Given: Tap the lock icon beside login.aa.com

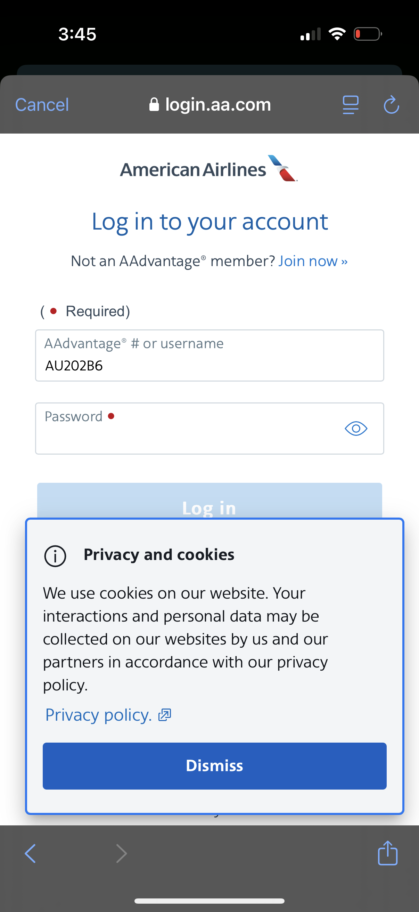Looking at the screenshot, I should click(x=155, y=104).
